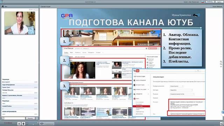Click the YouTube logo in the overlay screenshot
The image size is (224, 126).
(x=136, y=71)
